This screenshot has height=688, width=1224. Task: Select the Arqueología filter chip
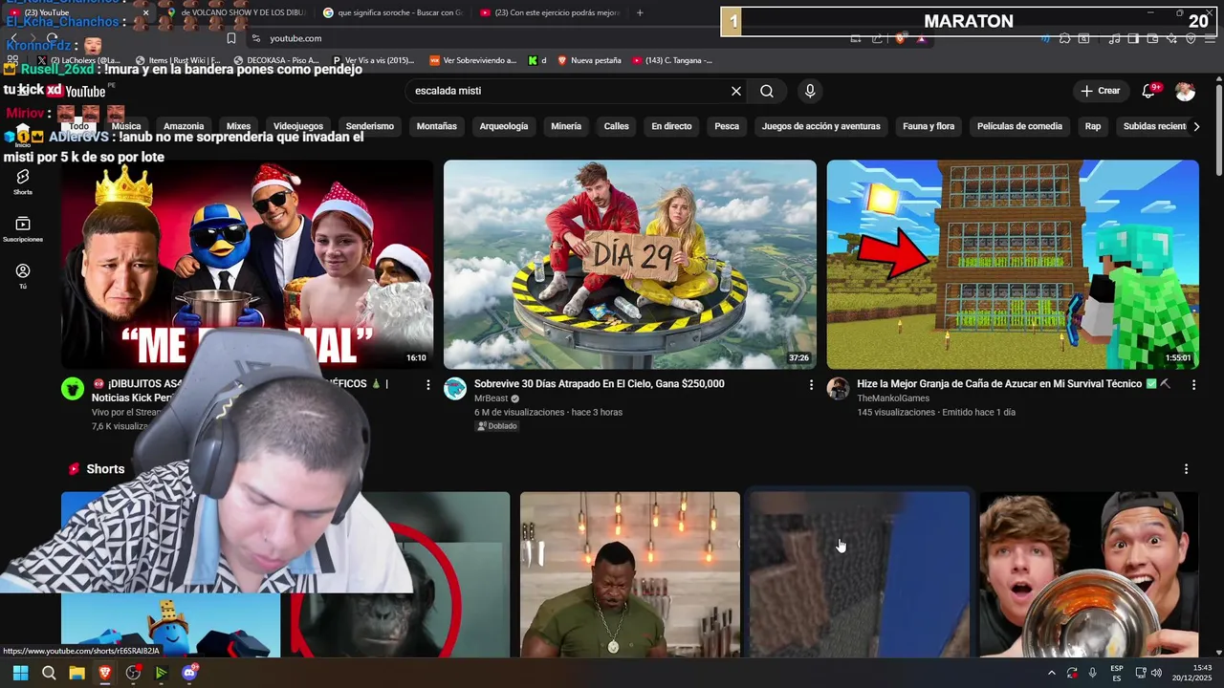(x=504, y=126)
